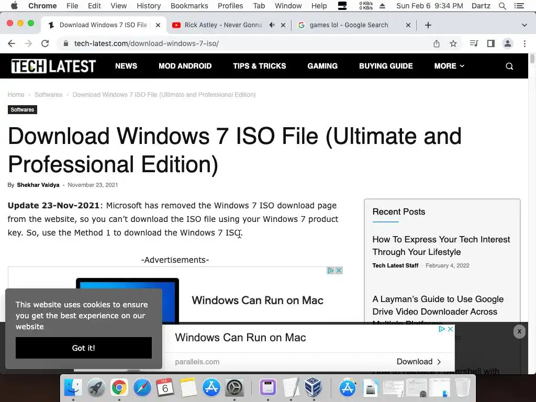Go to Home breadcrumb

[x=16, y=95]
